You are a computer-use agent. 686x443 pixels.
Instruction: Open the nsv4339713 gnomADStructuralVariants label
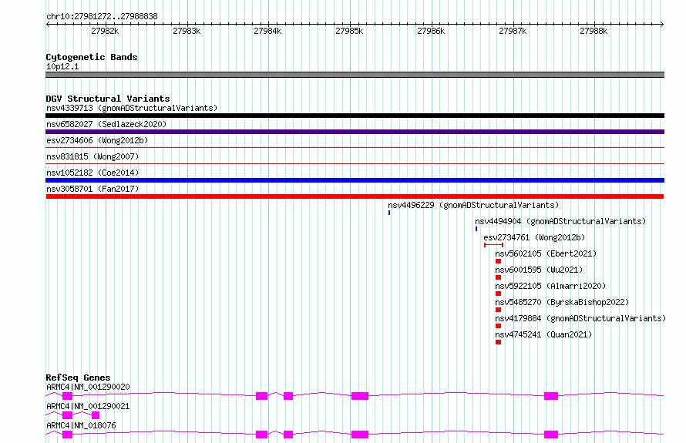132,108
